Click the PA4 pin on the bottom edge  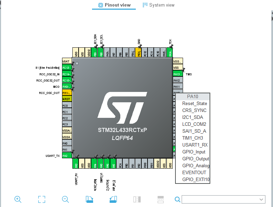94,163
